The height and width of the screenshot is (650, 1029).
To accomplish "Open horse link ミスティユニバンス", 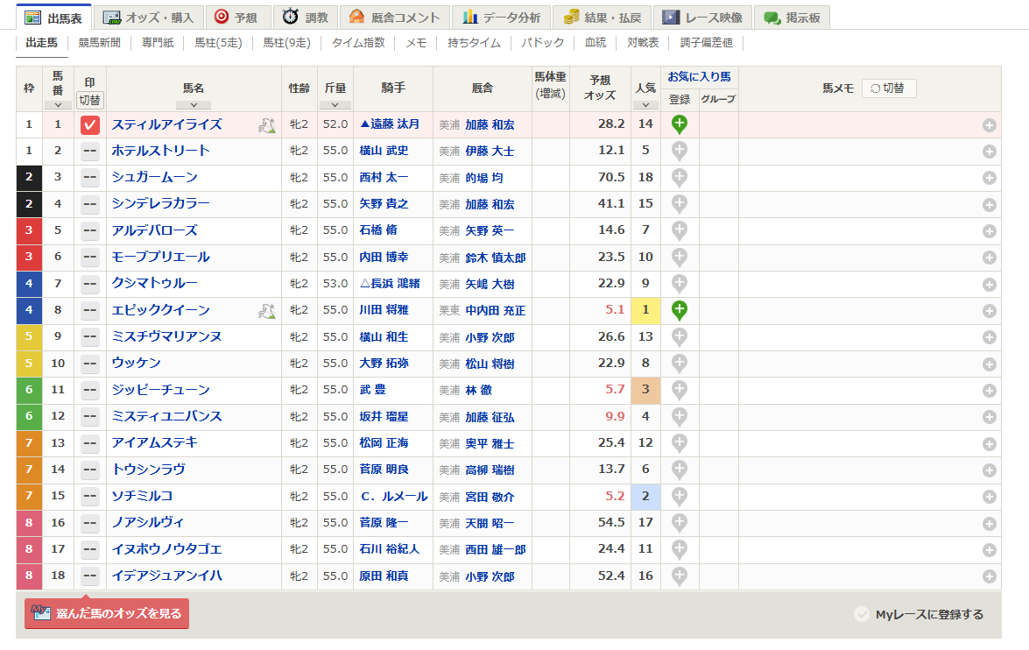I will [166, 416].
